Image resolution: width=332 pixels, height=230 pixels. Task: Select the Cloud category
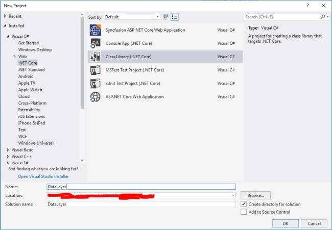(x=23, y=96)
